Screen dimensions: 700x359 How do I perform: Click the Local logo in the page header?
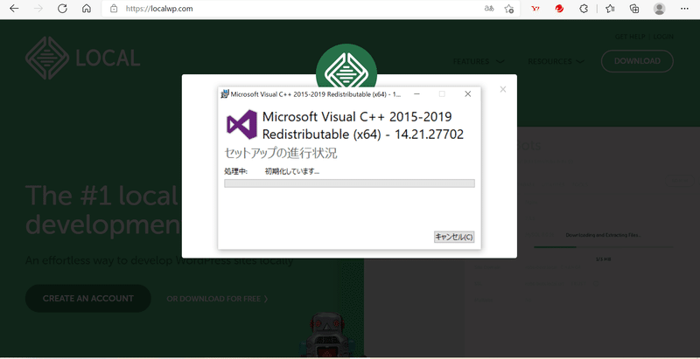pyautogui.click(x=82, y=58)
